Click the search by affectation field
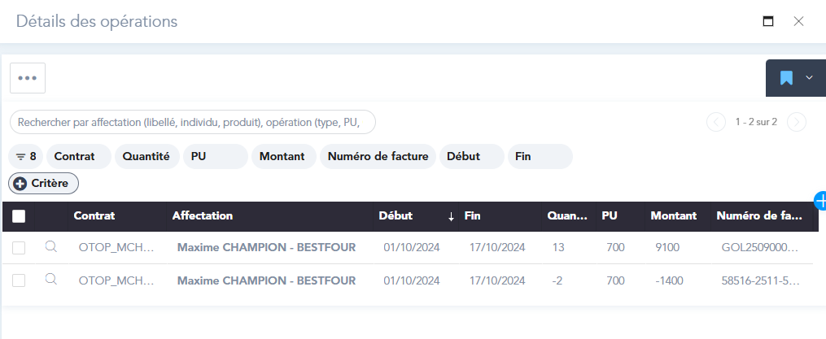The width and height of the screenshot is (826, 339). pos(193,122)
